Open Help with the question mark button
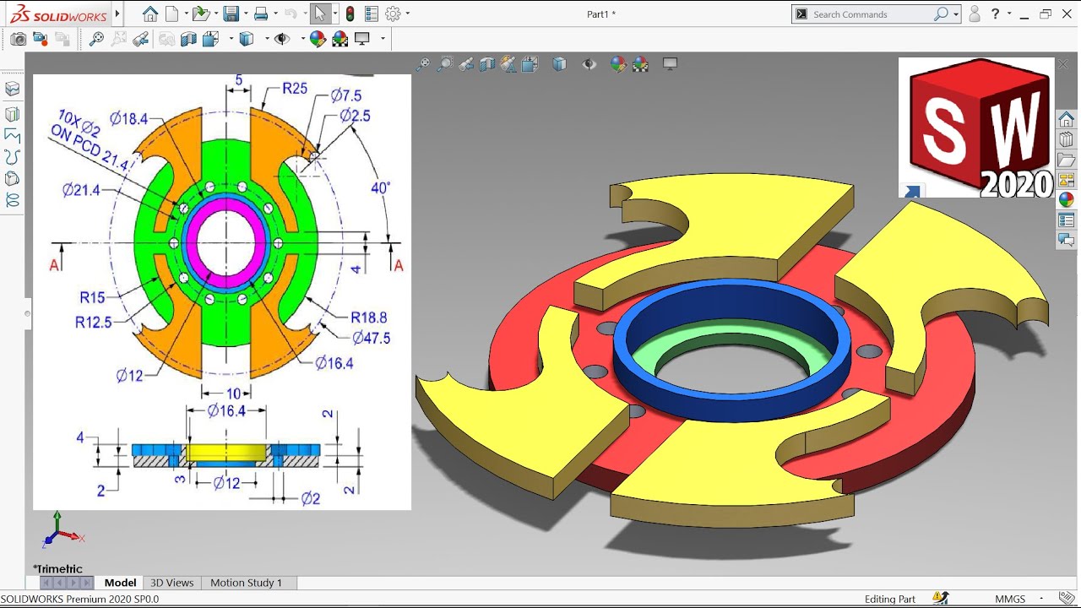 pos(996,14)
